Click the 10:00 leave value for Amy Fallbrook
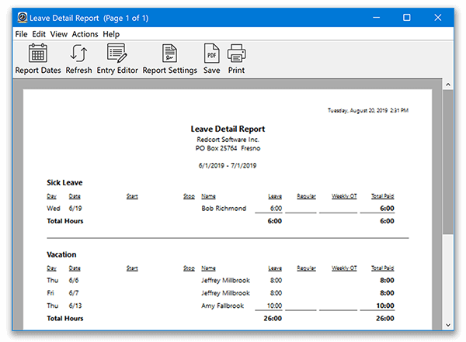The width and height of the screenshot is (466, 342). (274, 306)
